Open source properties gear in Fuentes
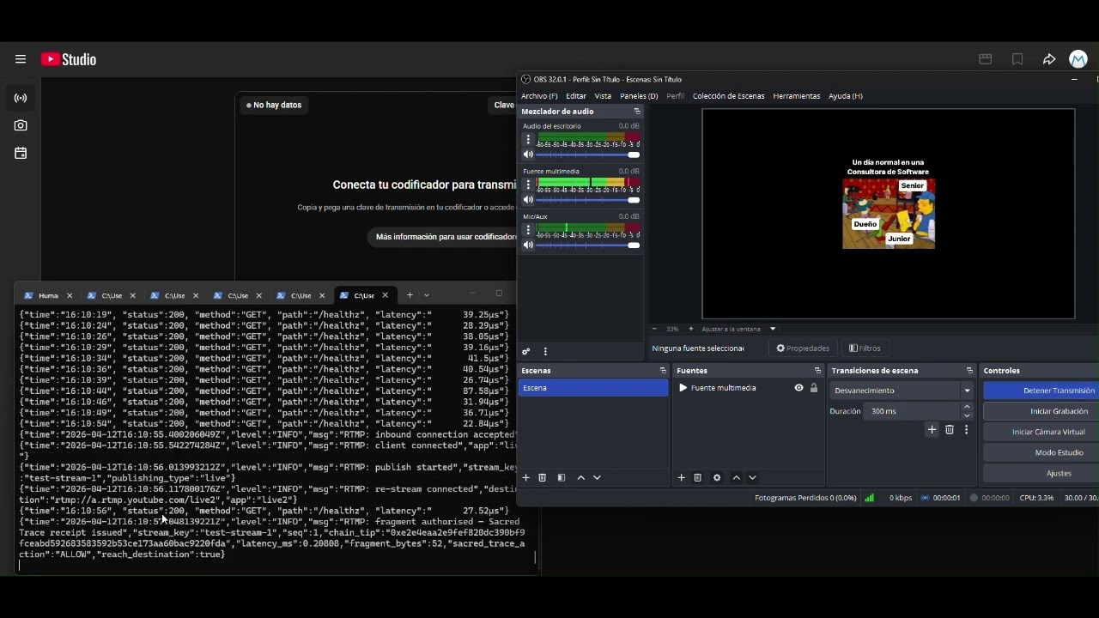The image size is (1099, 618). (717, 477)
